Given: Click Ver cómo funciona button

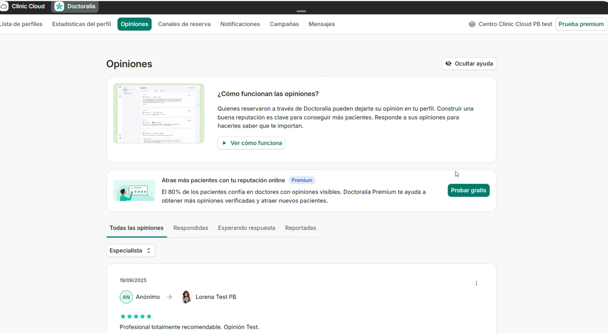Looking at the screenshot, I should (251, 143).
